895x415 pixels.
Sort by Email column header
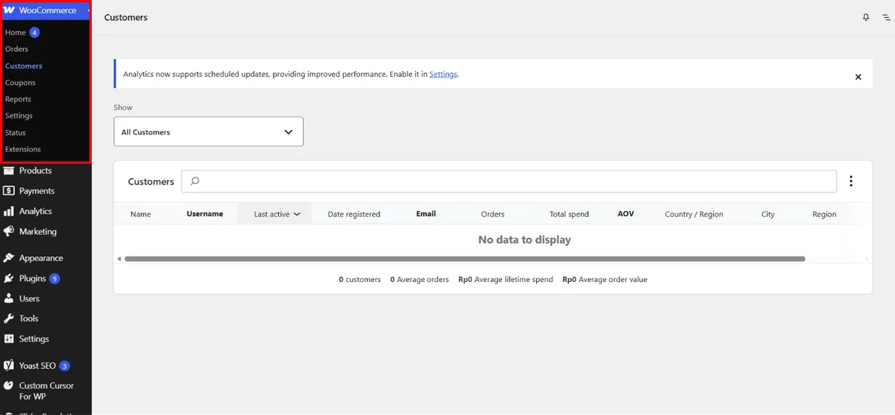point(426,213)
